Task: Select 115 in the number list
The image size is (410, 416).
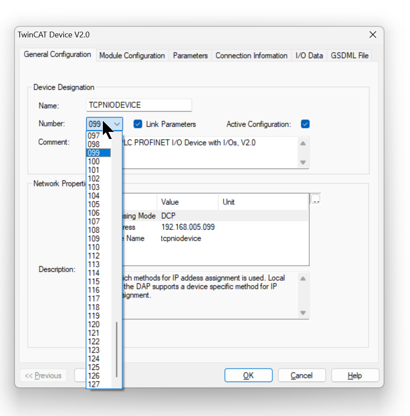Action: (98, 281)
